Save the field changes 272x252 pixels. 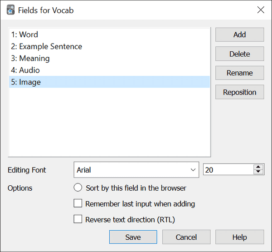pyautogui.click(x=133, y=237)
